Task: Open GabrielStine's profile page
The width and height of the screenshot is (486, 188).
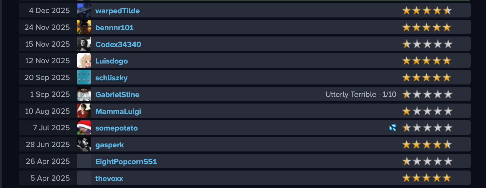Action: [x=117, y=95]
